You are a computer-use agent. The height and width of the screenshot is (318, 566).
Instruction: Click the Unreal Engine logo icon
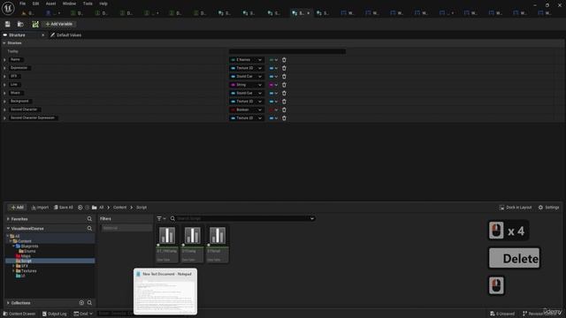coord(8,8)
